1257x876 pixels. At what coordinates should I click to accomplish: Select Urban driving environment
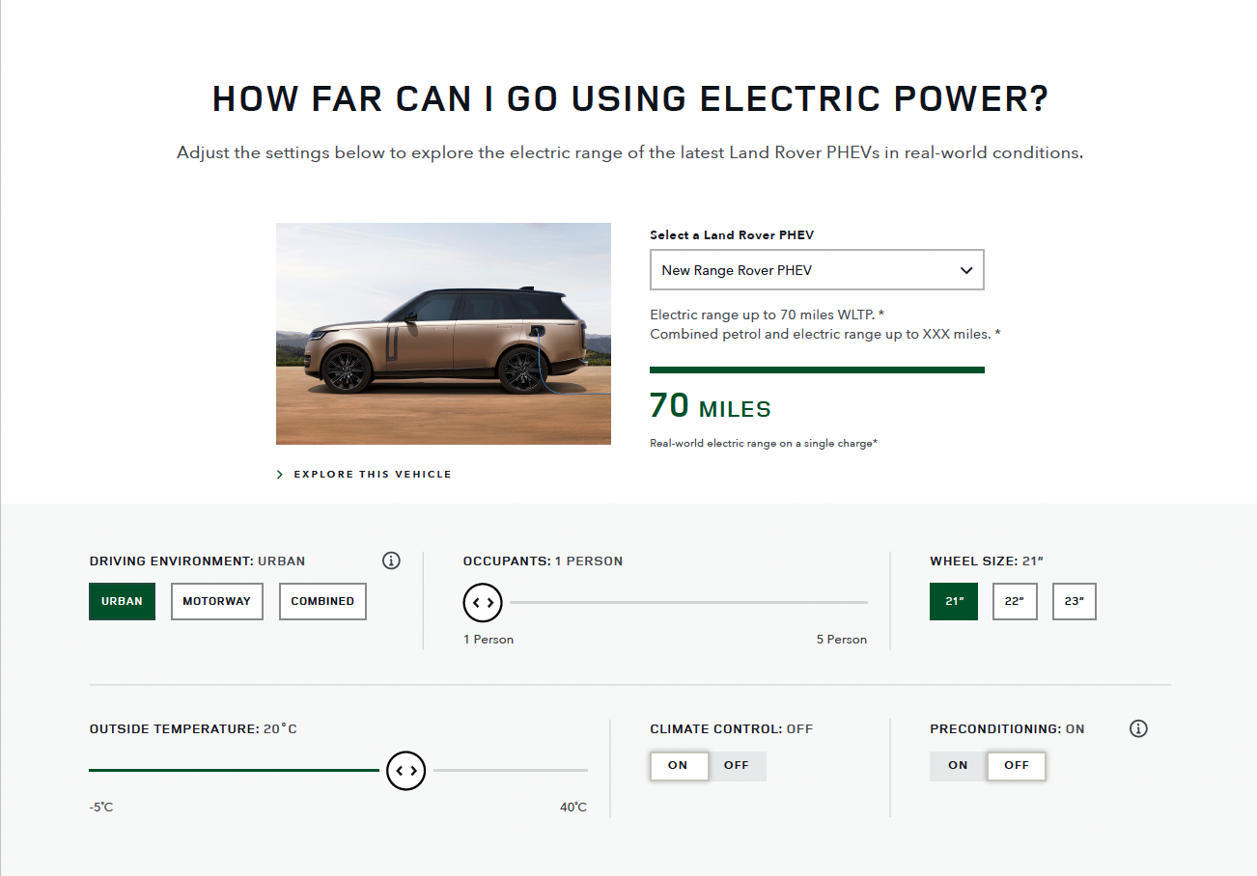tap(122, 601)
